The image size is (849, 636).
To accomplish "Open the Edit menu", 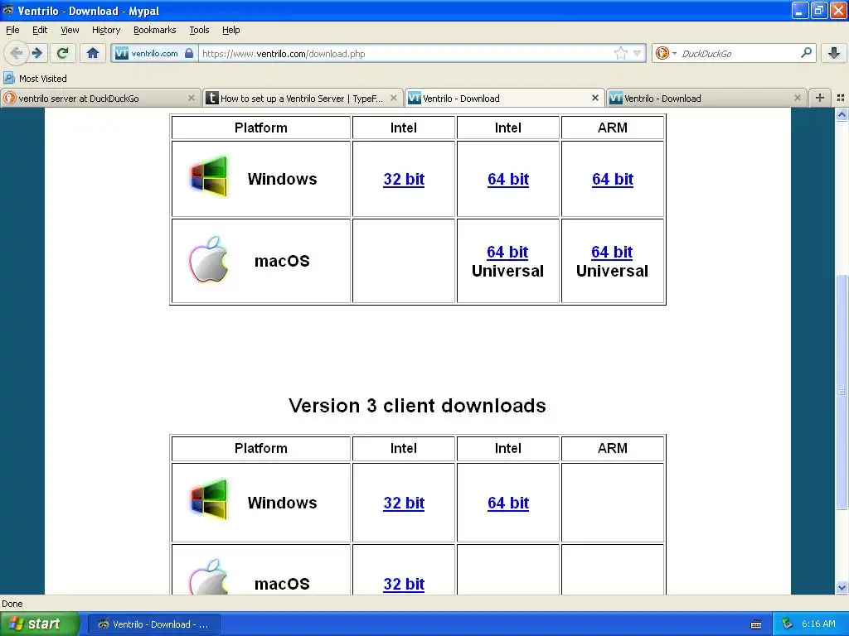I will pos(40,30).
